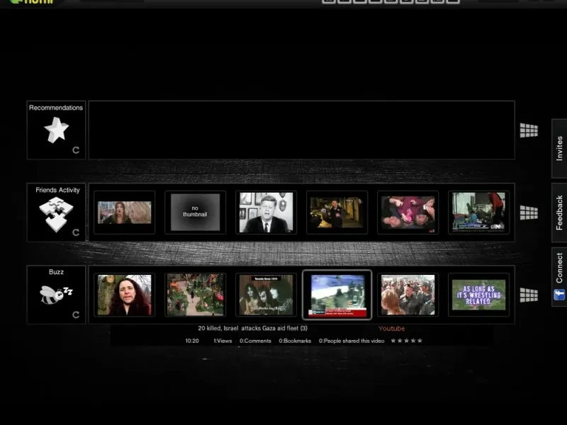Click '0:People shared this video' text
The height and width of the screenshot is (425, 567).
(352, 341)
